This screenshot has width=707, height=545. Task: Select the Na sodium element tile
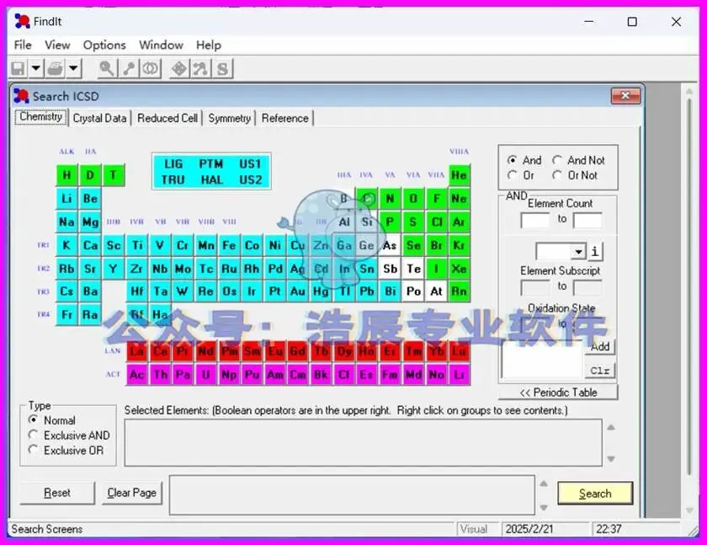click(x=66, y=222)
